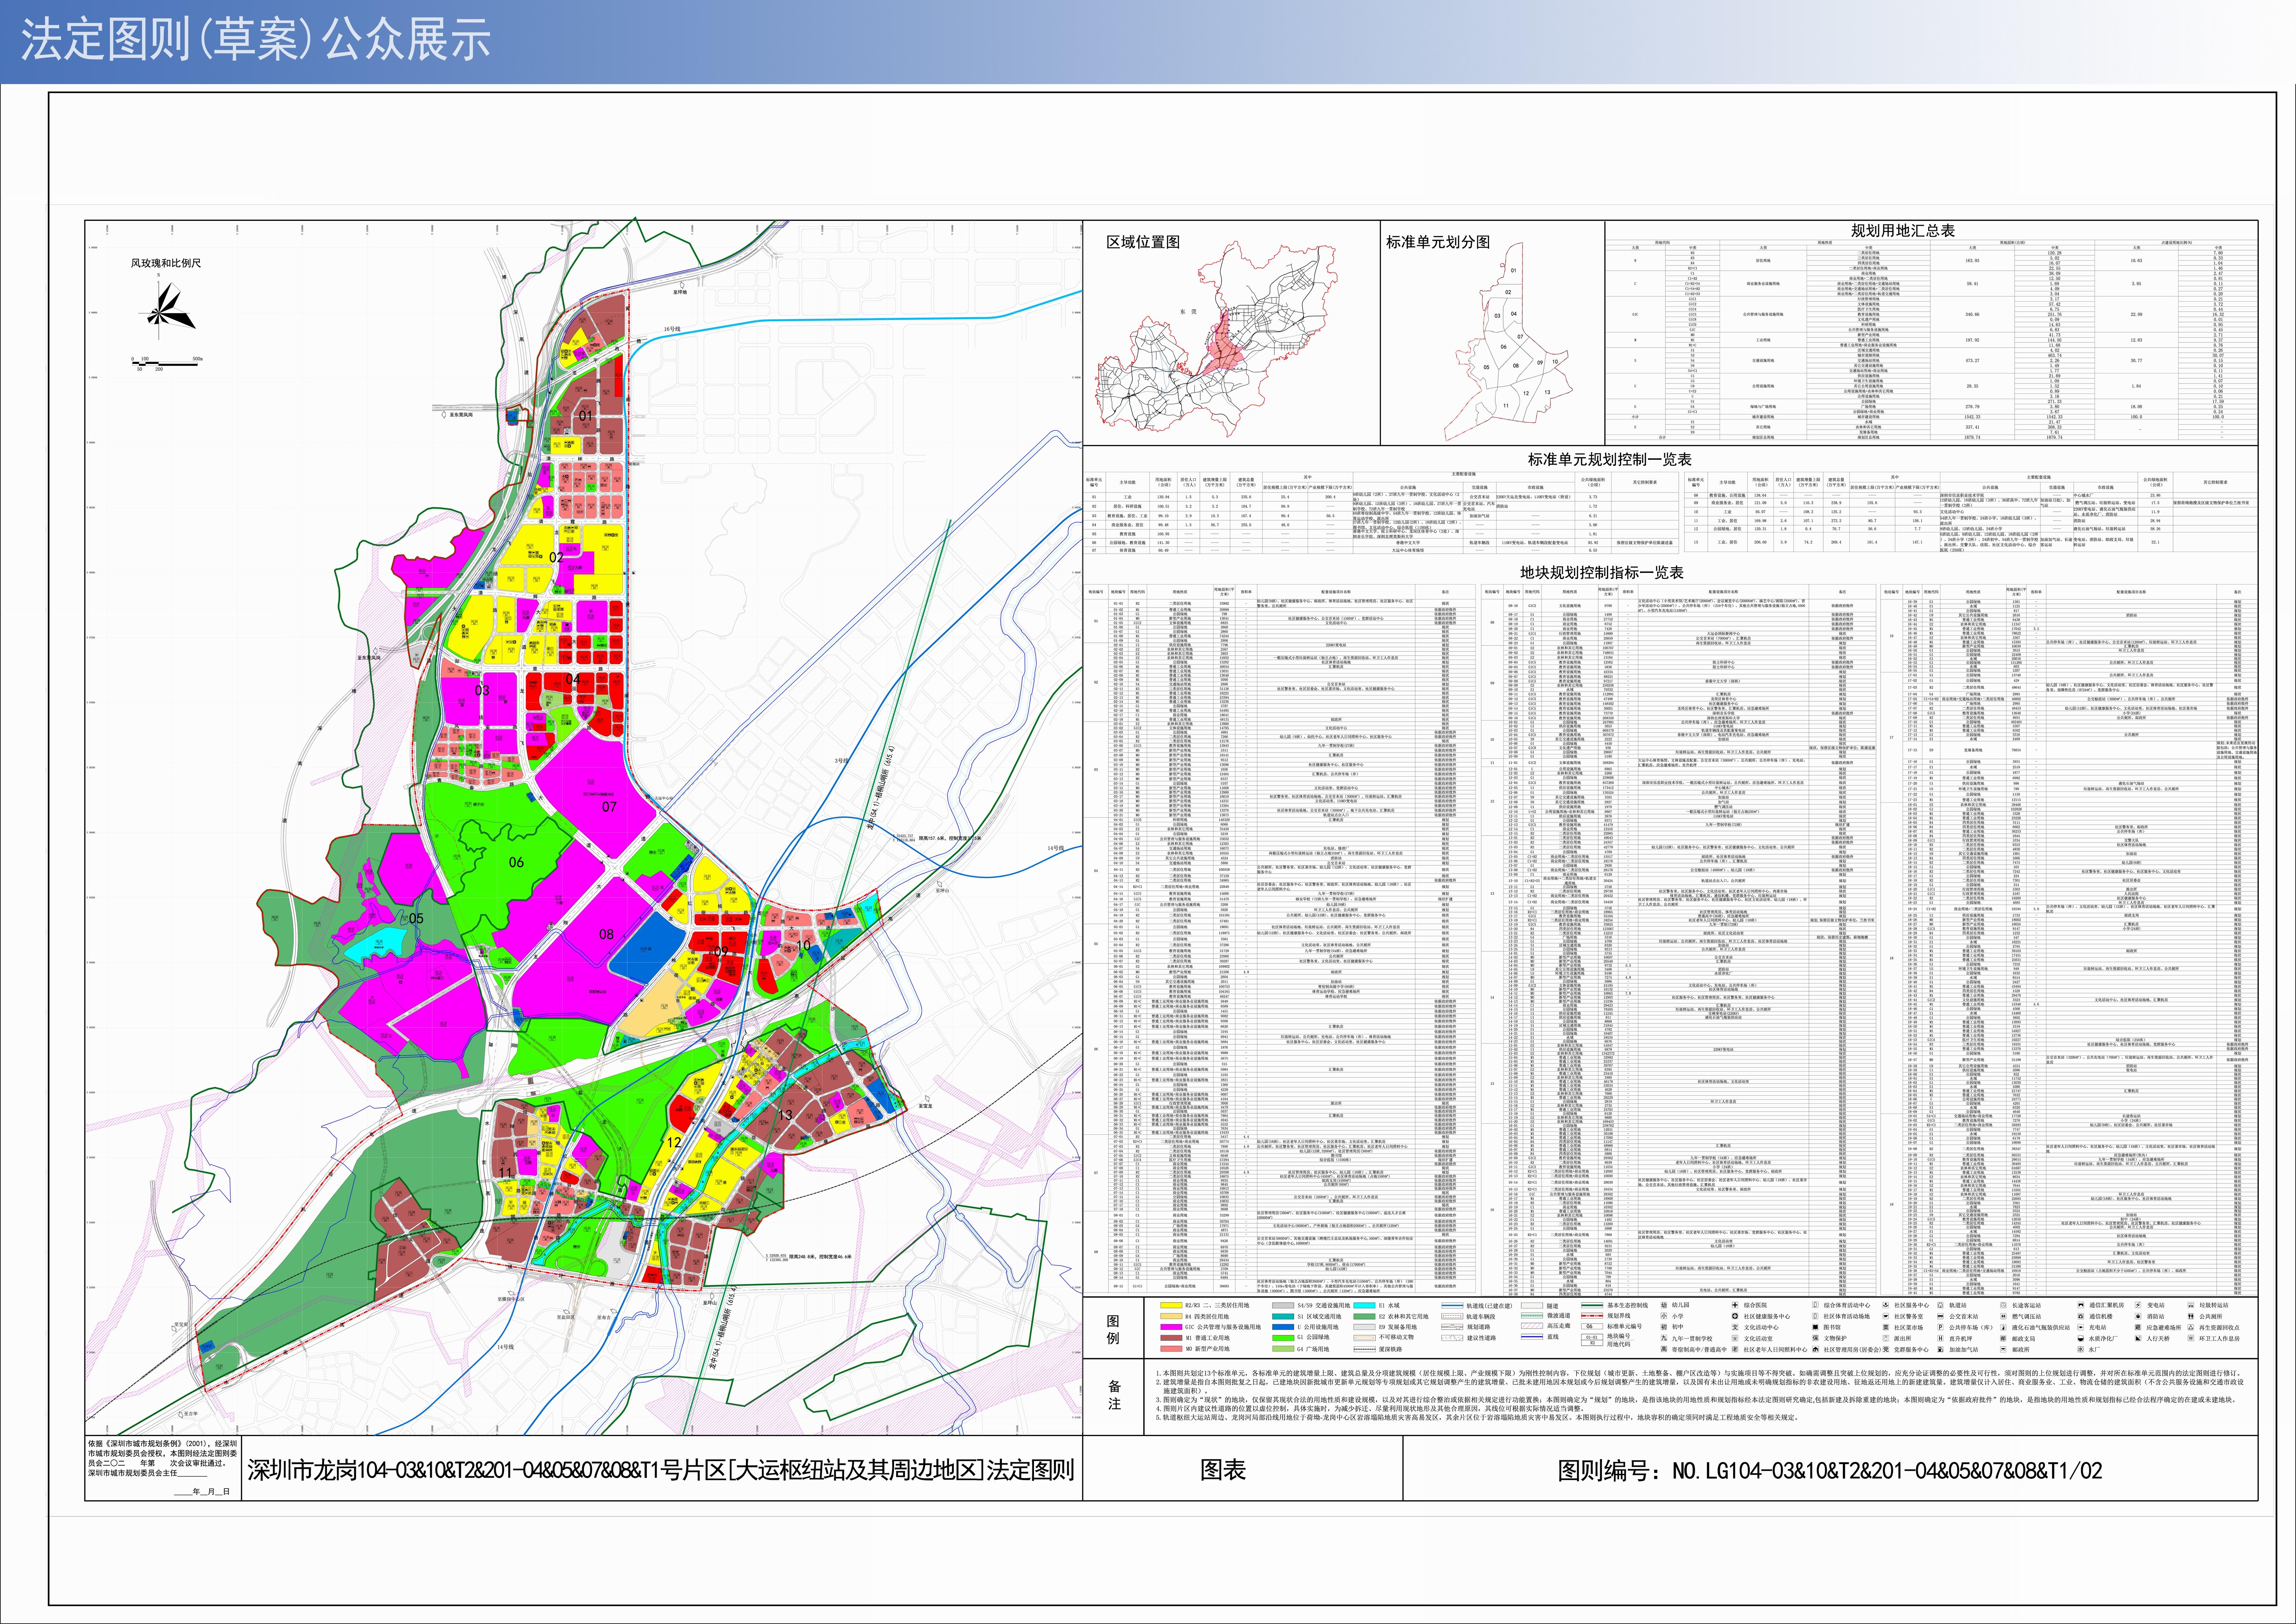2296x1624 pixels.
Task: Click the ecological control line (基本生态控制线) sample
Action: (1592, 1305)
